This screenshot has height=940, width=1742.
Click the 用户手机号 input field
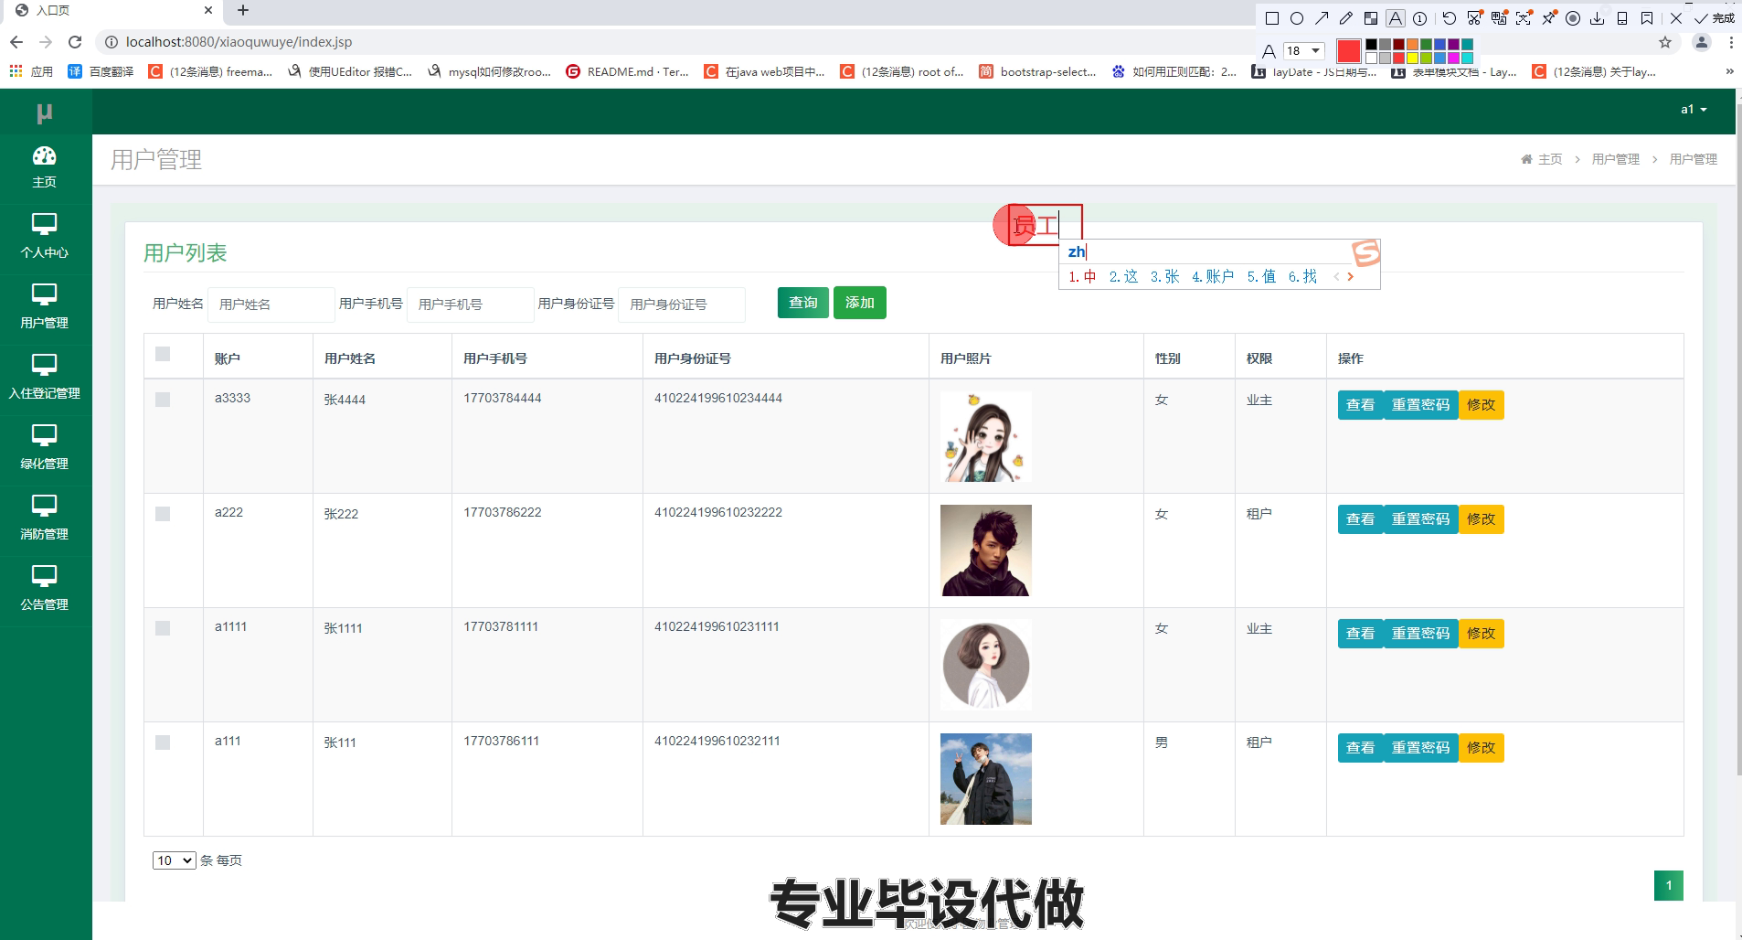[x=471, y=304]
